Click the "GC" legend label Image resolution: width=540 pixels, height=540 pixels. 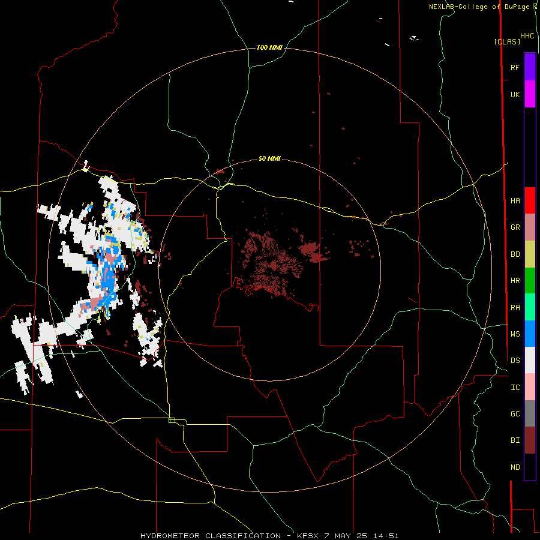(515, 413)
